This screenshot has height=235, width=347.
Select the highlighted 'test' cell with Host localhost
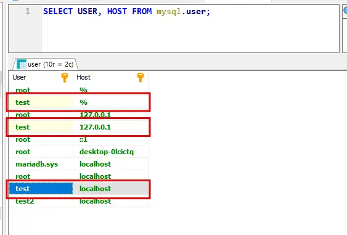click(41, 189)
